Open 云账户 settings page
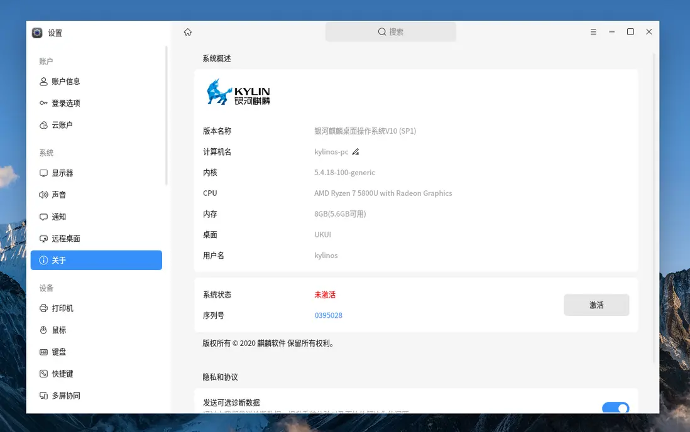This screenshot has width=690, height=432. pos(96,125)
